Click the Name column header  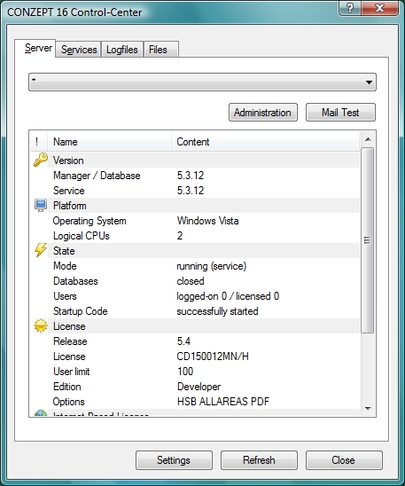(x=109, y=142)
